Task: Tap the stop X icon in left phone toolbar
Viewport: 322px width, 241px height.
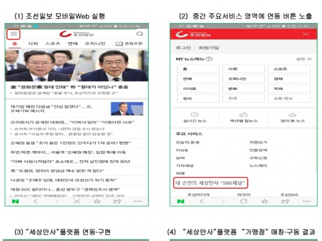Action: pos(77,201)
